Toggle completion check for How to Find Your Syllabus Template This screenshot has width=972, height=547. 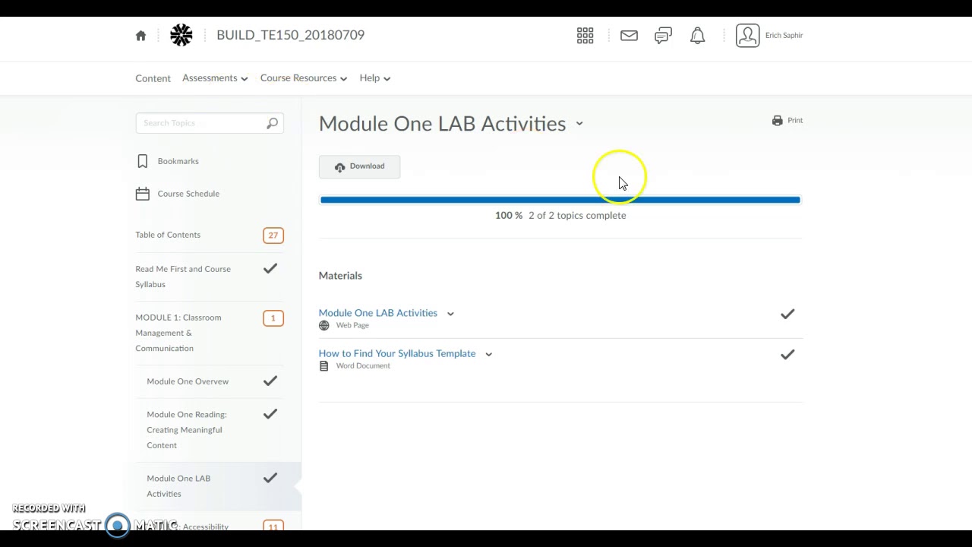(x=787, y=355)
